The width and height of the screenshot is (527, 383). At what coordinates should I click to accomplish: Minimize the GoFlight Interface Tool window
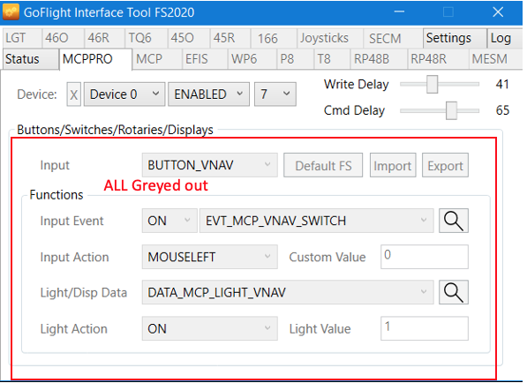(x=399, y=12)
